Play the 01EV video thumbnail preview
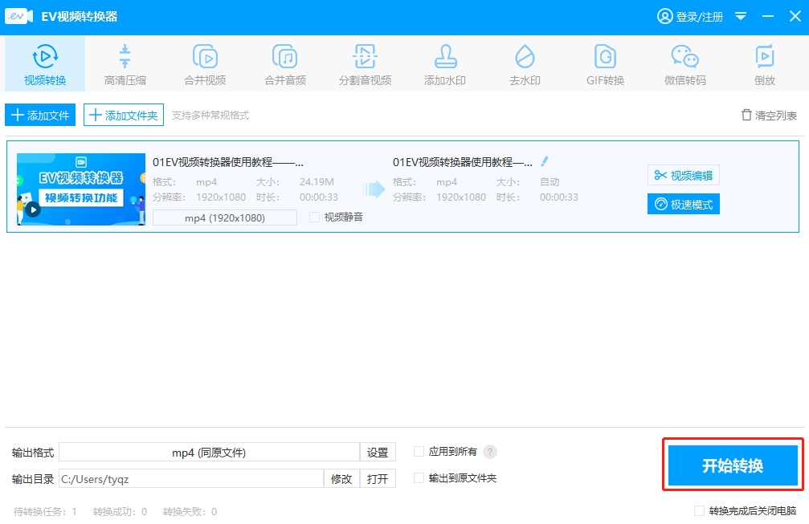 (x=31, y=211)
